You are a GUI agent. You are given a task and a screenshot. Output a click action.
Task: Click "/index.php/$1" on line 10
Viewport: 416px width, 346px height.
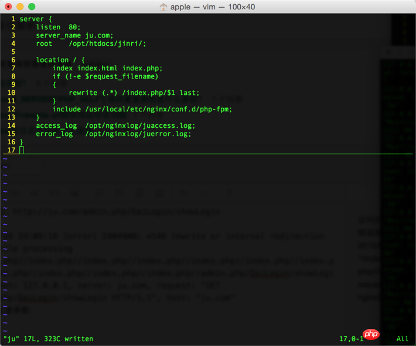(149, 93)
